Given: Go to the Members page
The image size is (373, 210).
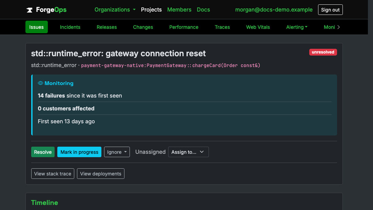Looking at the screenshot, I should tap(179, 10).
